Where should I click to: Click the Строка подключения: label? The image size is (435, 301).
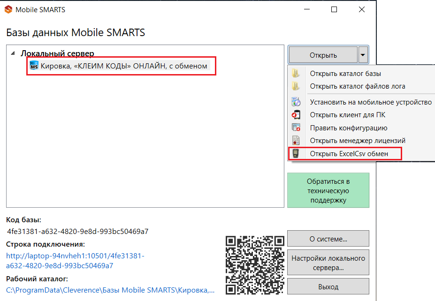point(46,244)
